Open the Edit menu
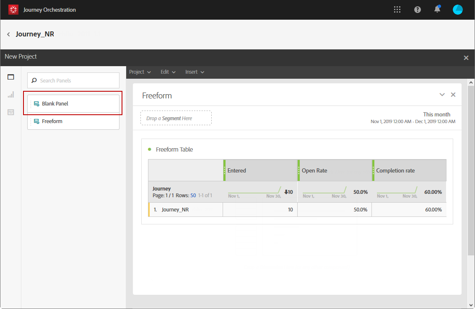This screenshot has width=475, height=309. click(x=168, y=72)
